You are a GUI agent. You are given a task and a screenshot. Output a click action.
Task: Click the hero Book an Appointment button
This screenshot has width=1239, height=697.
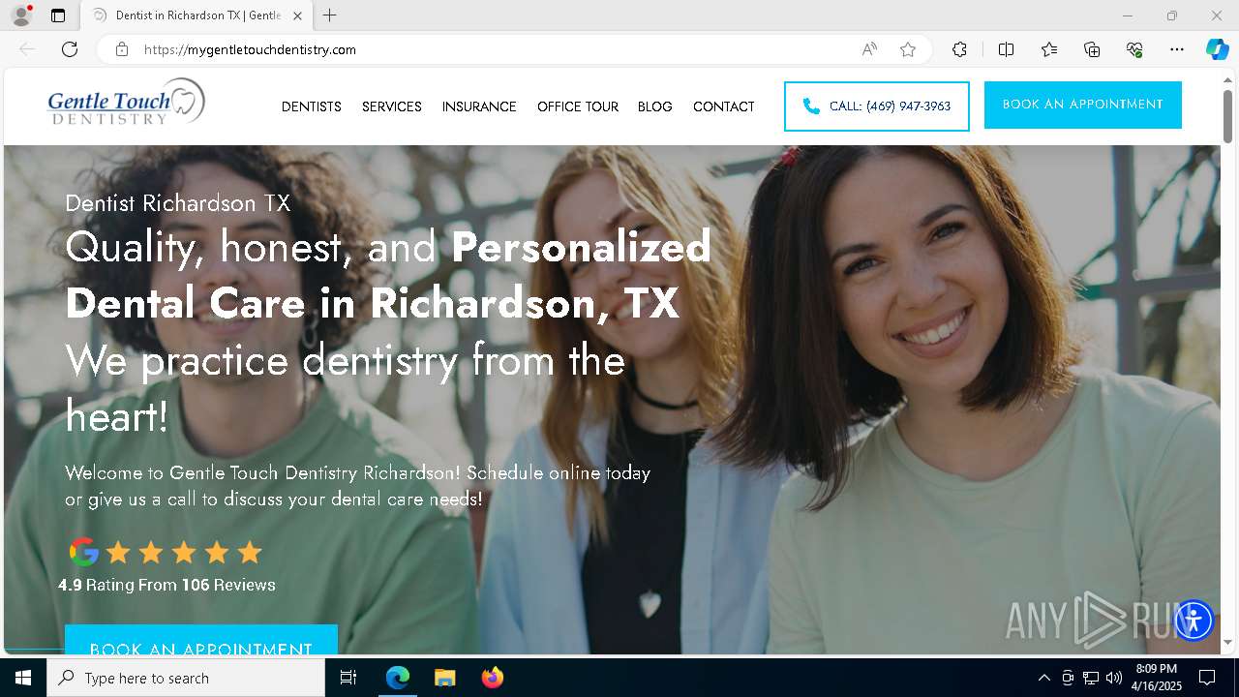[x=201, y=640]
